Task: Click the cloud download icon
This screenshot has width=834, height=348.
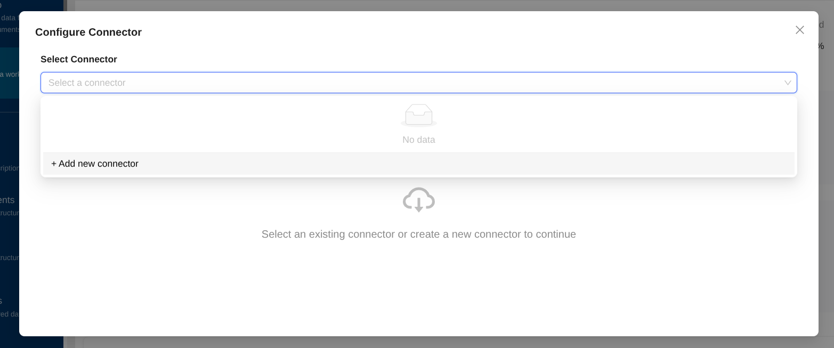Action: [419, 200]
